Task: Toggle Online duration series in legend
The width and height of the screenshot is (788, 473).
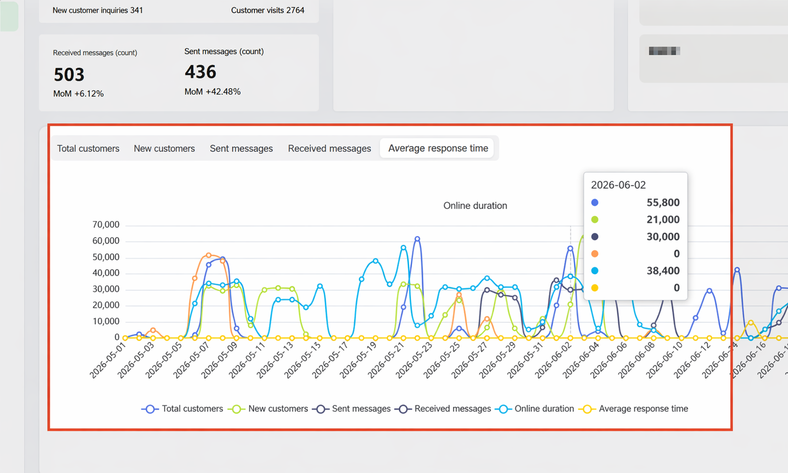Action: point(534,409)
